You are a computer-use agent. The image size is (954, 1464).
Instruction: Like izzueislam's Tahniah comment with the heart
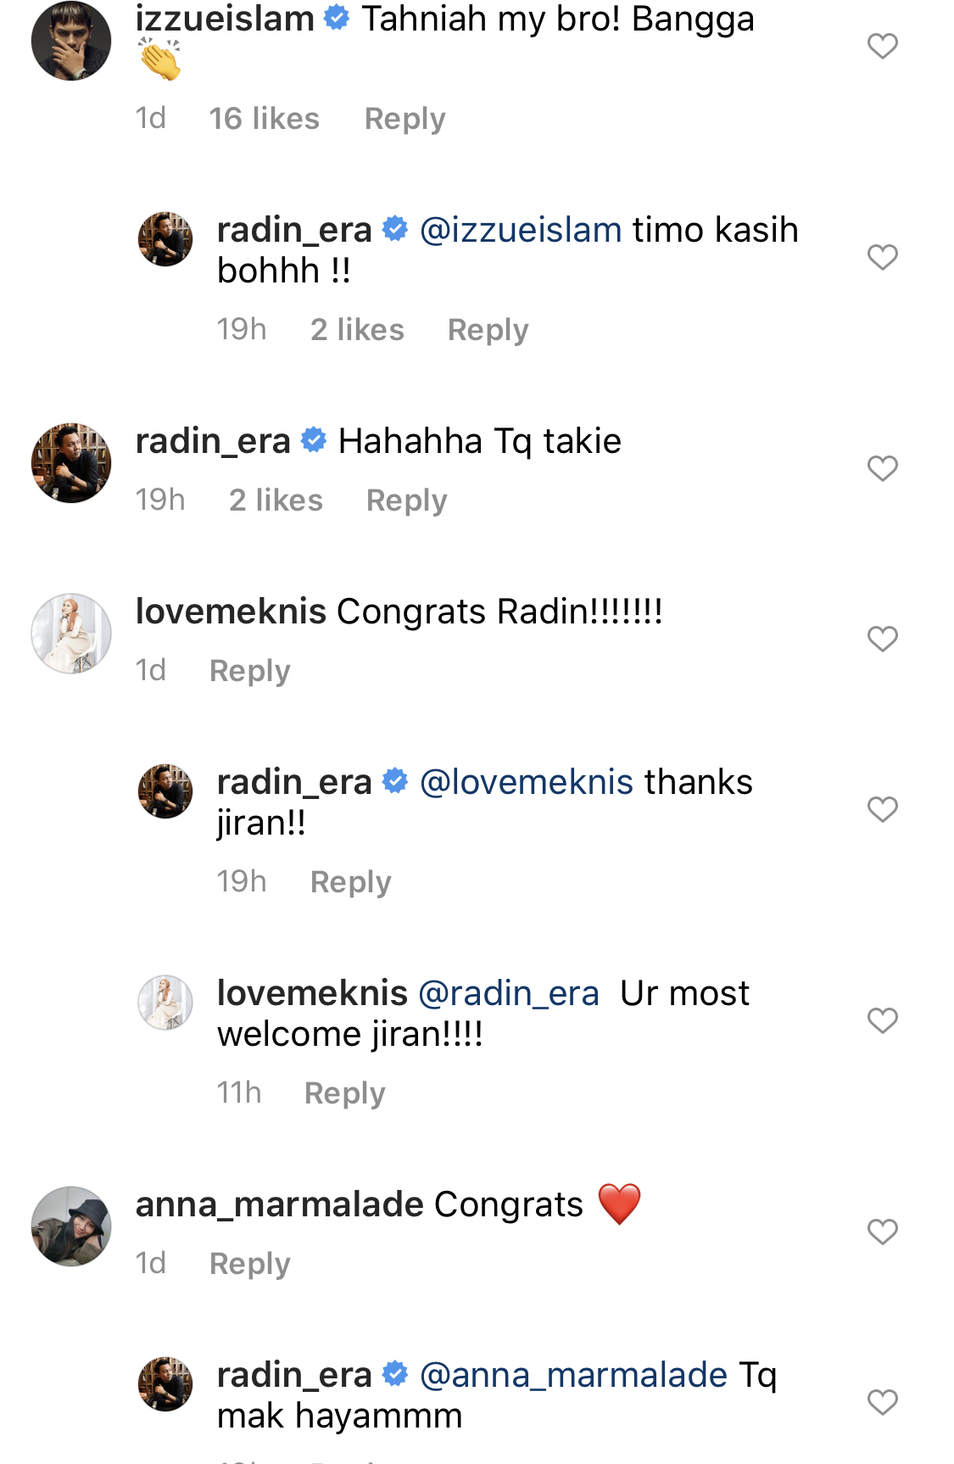882,46
